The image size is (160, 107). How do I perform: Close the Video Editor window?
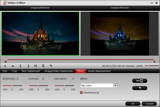(157, 3)
